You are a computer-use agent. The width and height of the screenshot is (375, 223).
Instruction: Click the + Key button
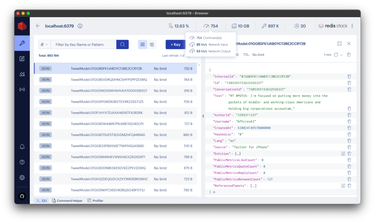pyautogui.click(x=176, y=44)
